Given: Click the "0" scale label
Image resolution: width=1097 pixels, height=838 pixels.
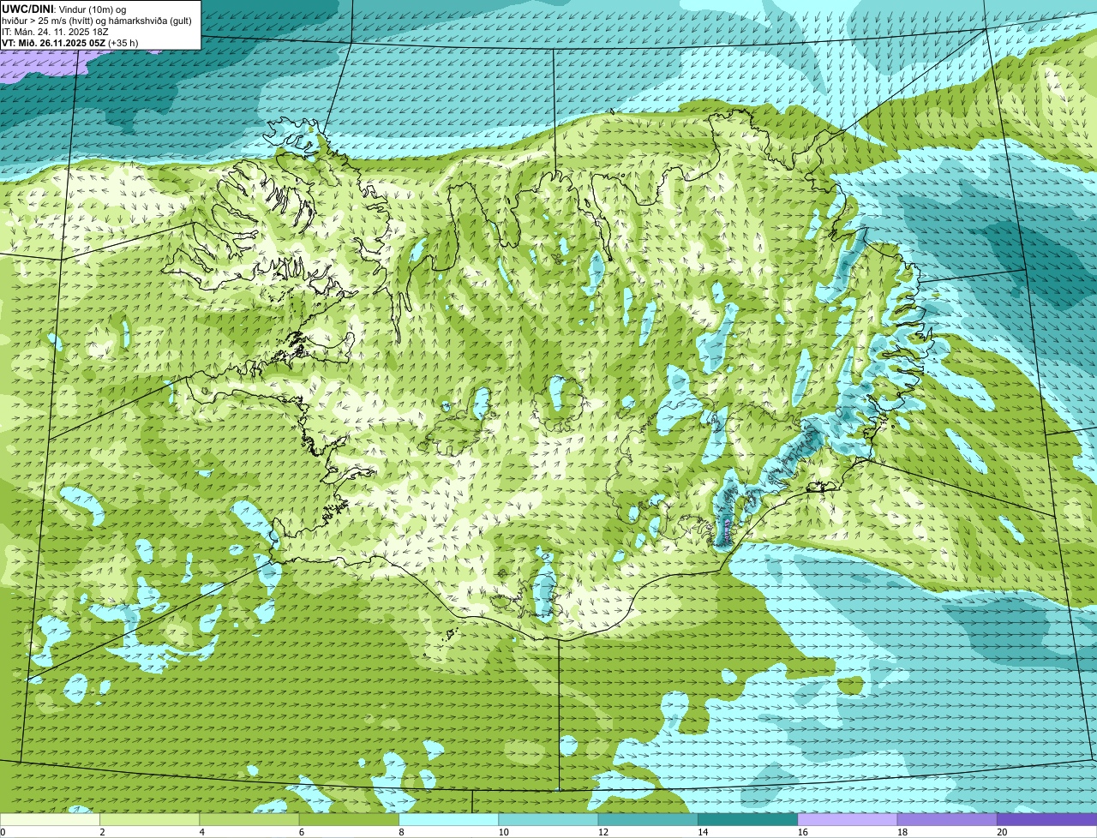Looking at the screenshot, I should [3, 832].
